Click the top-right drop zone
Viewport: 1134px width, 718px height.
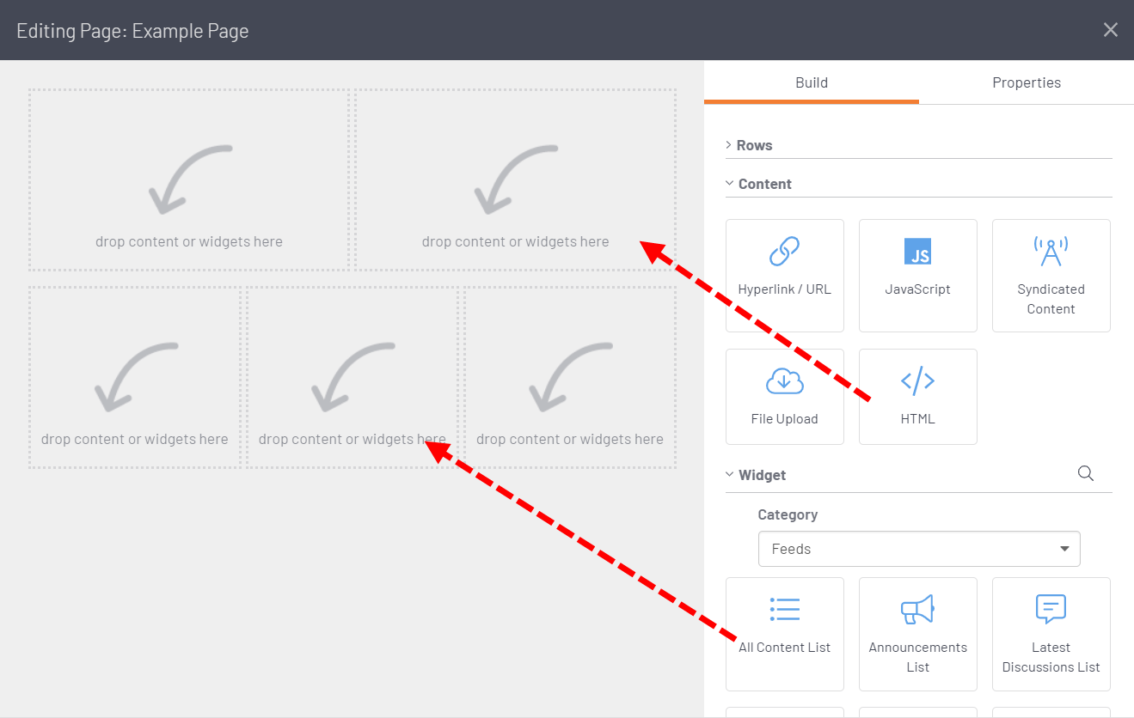click(516, 179)
